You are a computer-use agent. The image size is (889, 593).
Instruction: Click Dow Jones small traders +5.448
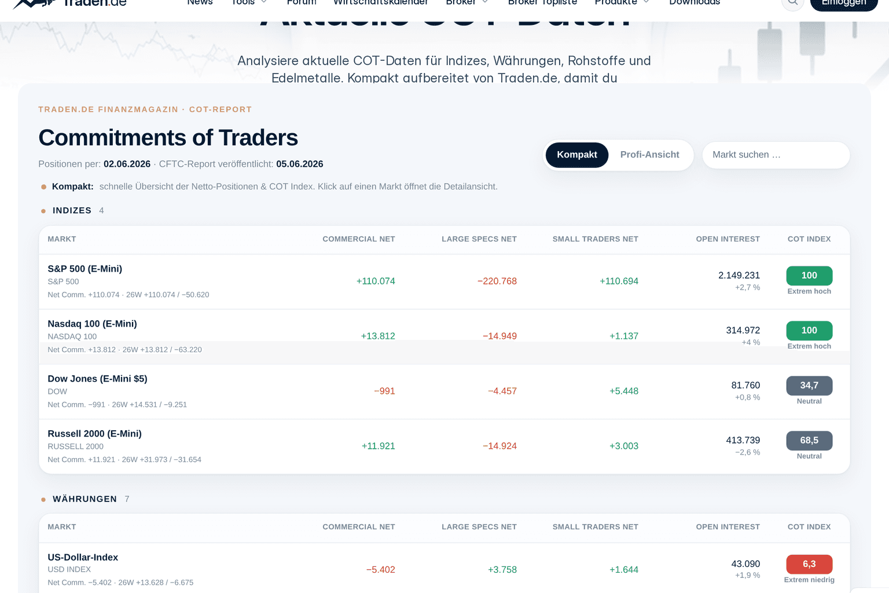(x=624, y=391)
